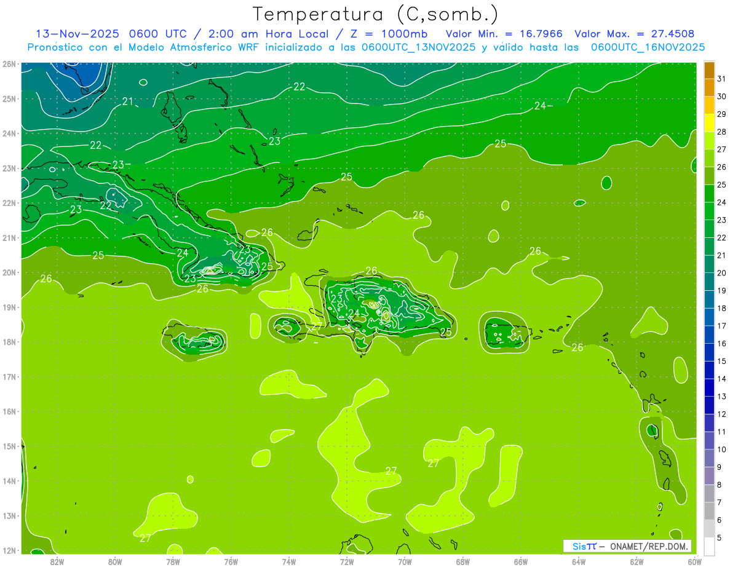The width and height of the screenshot is (738, 570).
Task: Click the 80W longitude axis label
Action: 115,562
